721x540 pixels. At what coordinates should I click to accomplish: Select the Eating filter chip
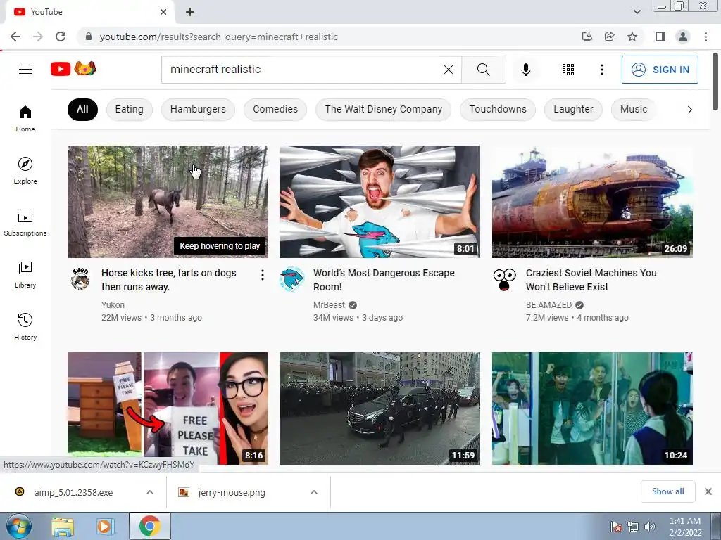(x=130, y=109)
